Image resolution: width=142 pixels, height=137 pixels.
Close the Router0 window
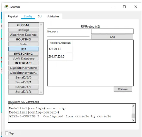136,7
